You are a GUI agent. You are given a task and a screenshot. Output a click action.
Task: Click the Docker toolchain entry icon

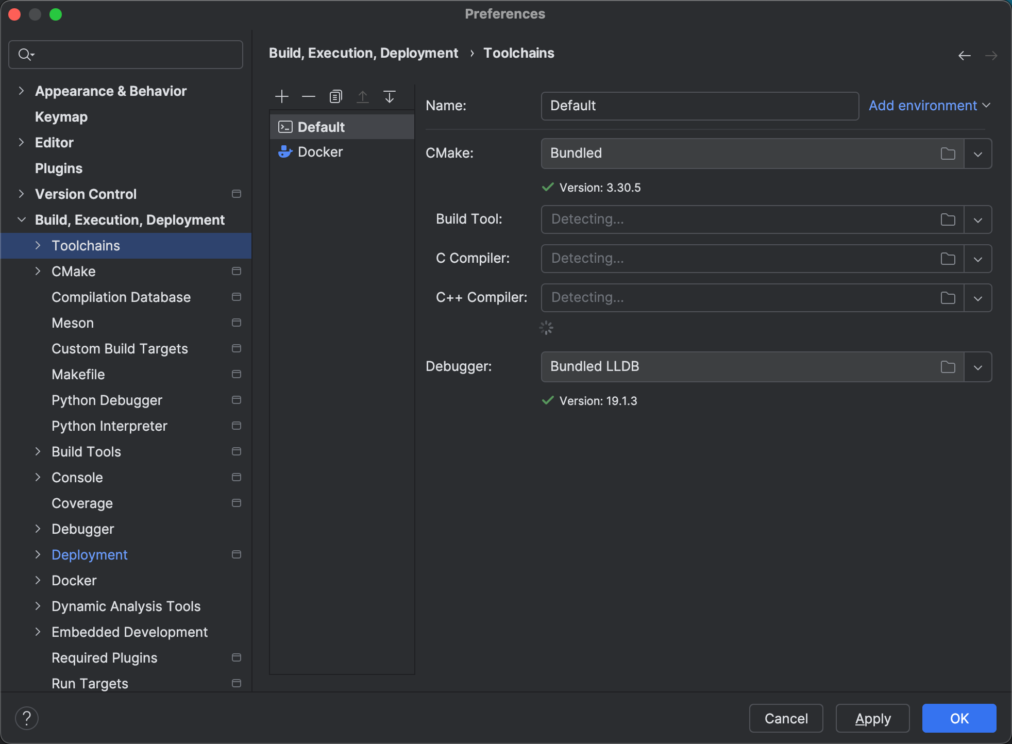click(x=285, y=151)
